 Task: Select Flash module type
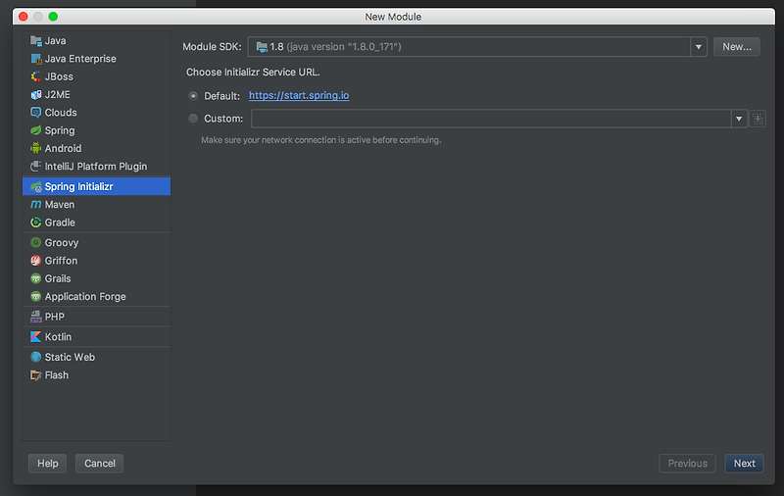(x=96, y=375)
